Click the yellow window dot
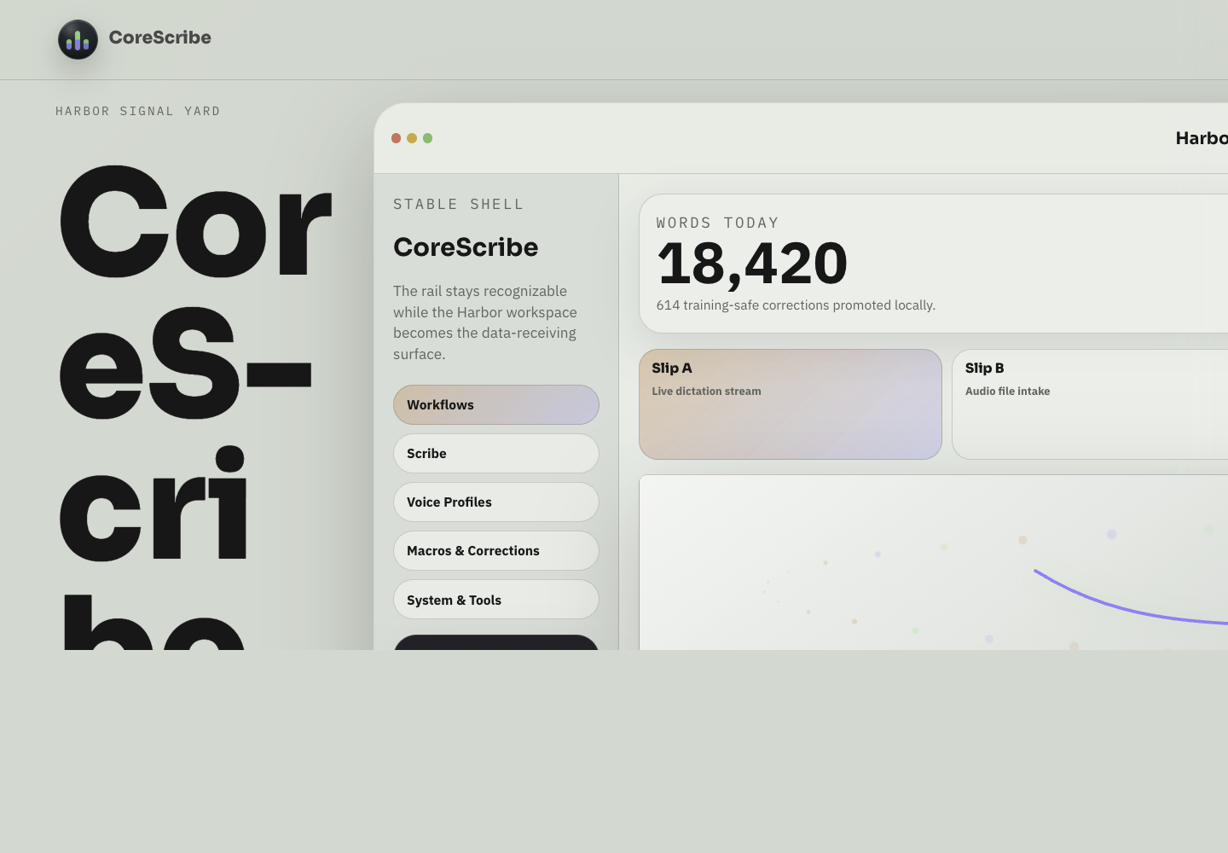Viewport: 1228px width, 853px height. click(412, 138)
